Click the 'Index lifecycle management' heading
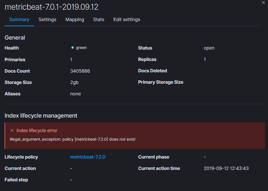 coord(41,116)
